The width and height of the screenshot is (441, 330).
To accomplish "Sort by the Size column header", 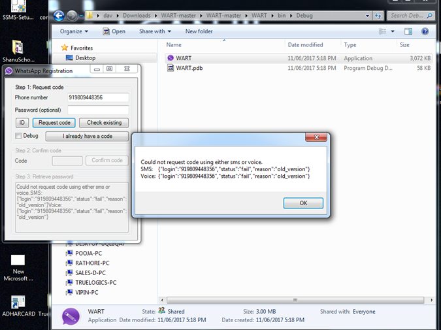I will click(415, 44).
